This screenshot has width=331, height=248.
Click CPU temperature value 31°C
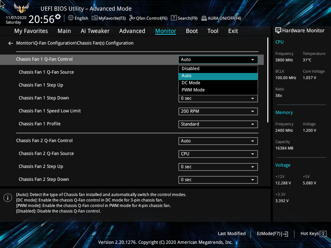tap(307, 60)
